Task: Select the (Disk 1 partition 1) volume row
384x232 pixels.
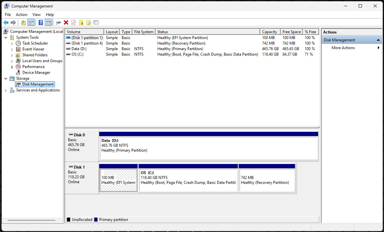Action: (192, 38)
